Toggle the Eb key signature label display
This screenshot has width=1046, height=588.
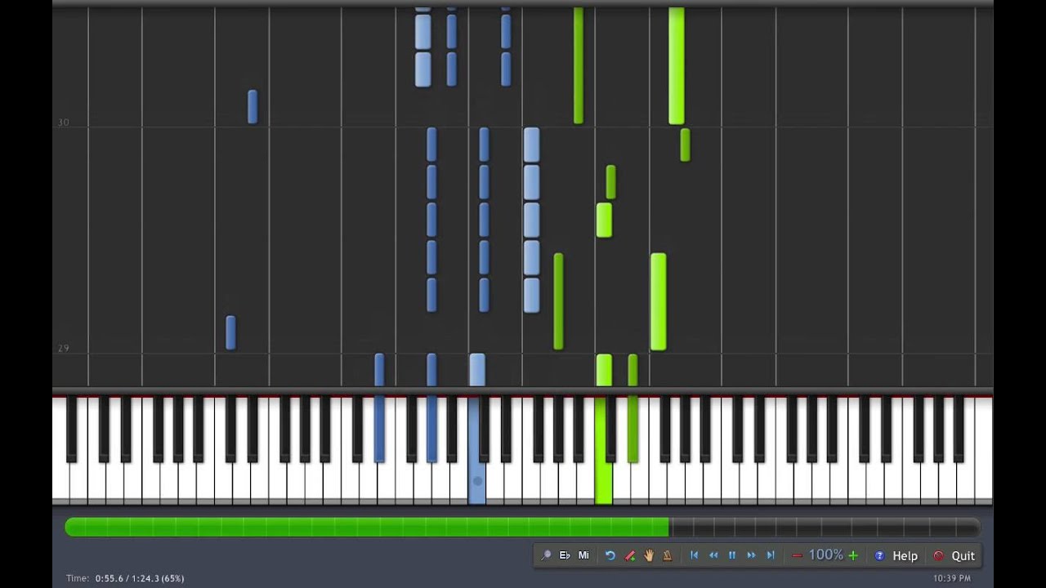(565, 555)
